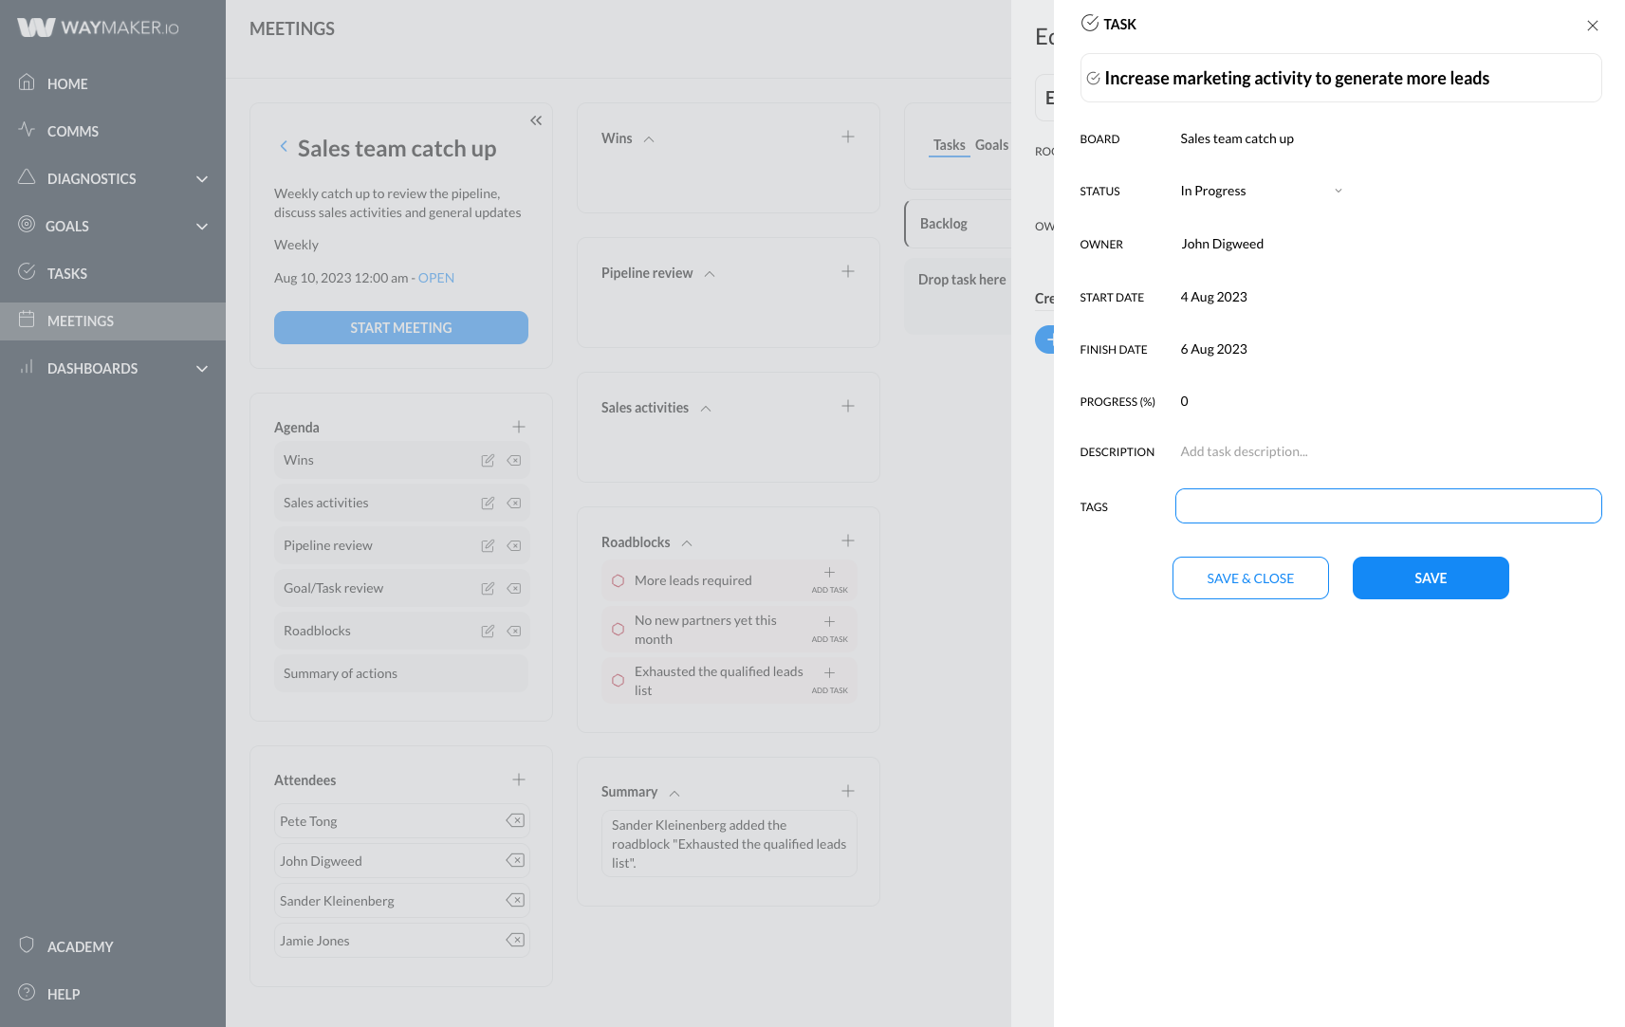Image resolution: width=1625 pixels, height=1027 pixels.
Task: Toggle the More leads required roadblock status circle
Action: coord(618,580)
